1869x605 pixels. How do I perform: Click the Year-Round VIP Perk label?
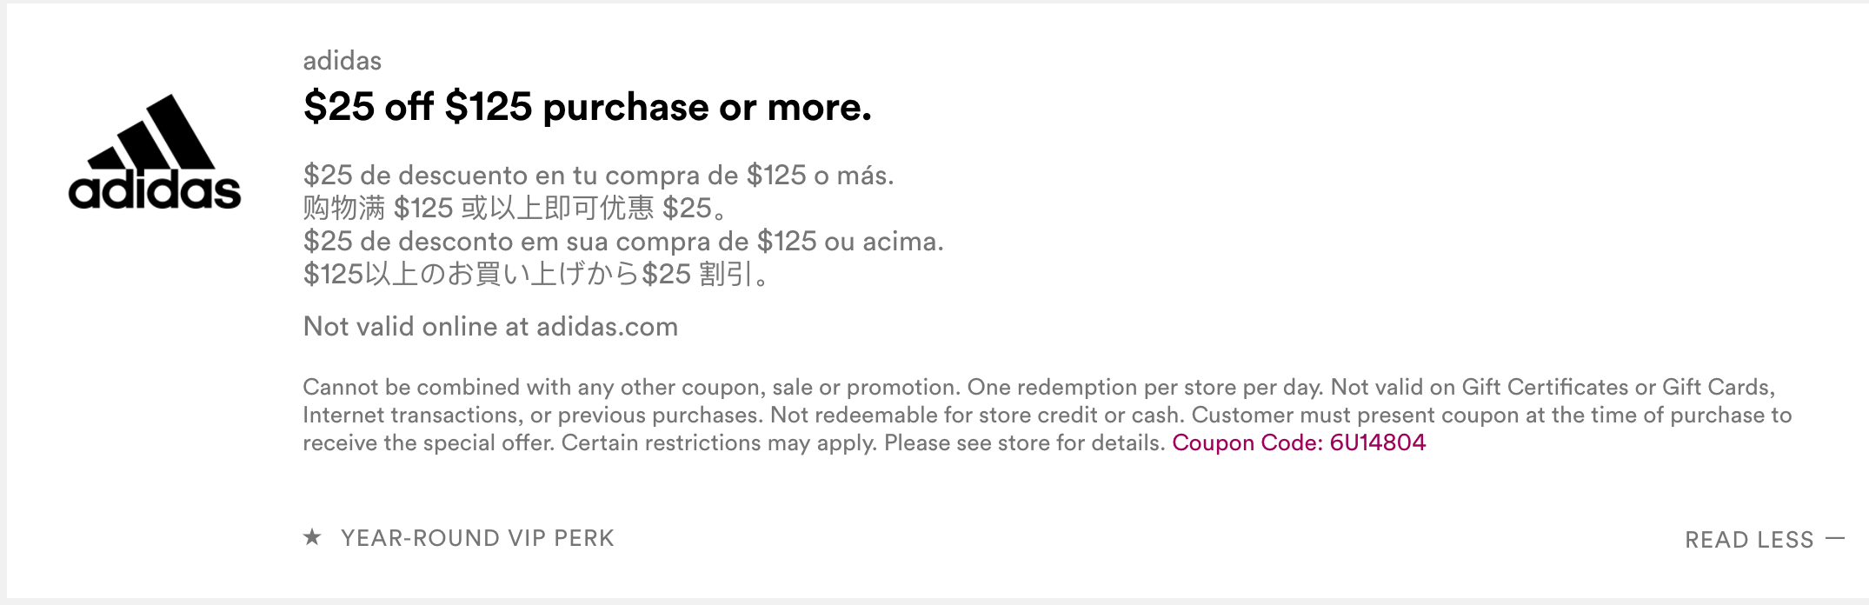tap(477, 538)
